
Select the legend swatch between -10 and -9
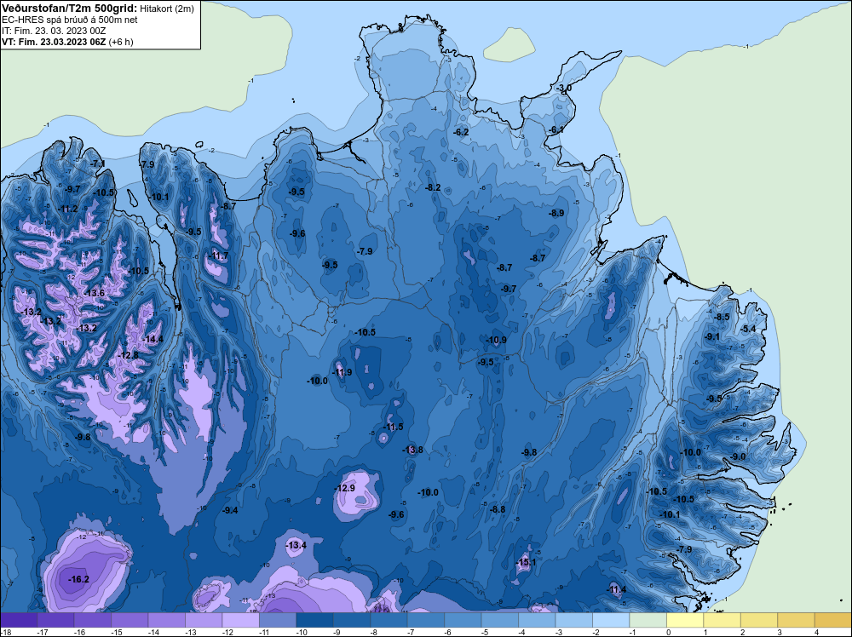(x=314, y=620)
